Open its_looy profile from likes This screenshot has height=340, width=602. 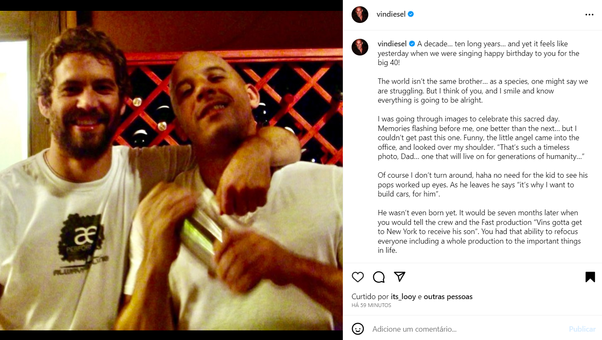pyautogui.click(x=403, y=297)
